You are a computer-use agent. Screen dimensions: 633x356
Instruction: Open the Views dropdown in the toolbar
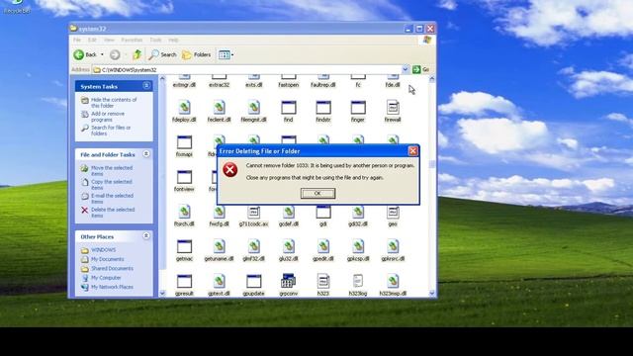226,54
